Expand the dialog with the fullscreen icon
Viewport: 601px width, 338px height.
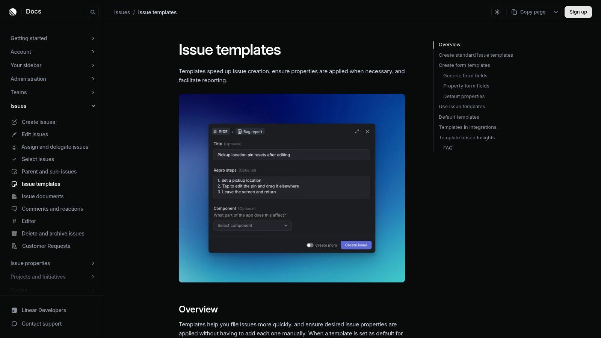(356, 131)
